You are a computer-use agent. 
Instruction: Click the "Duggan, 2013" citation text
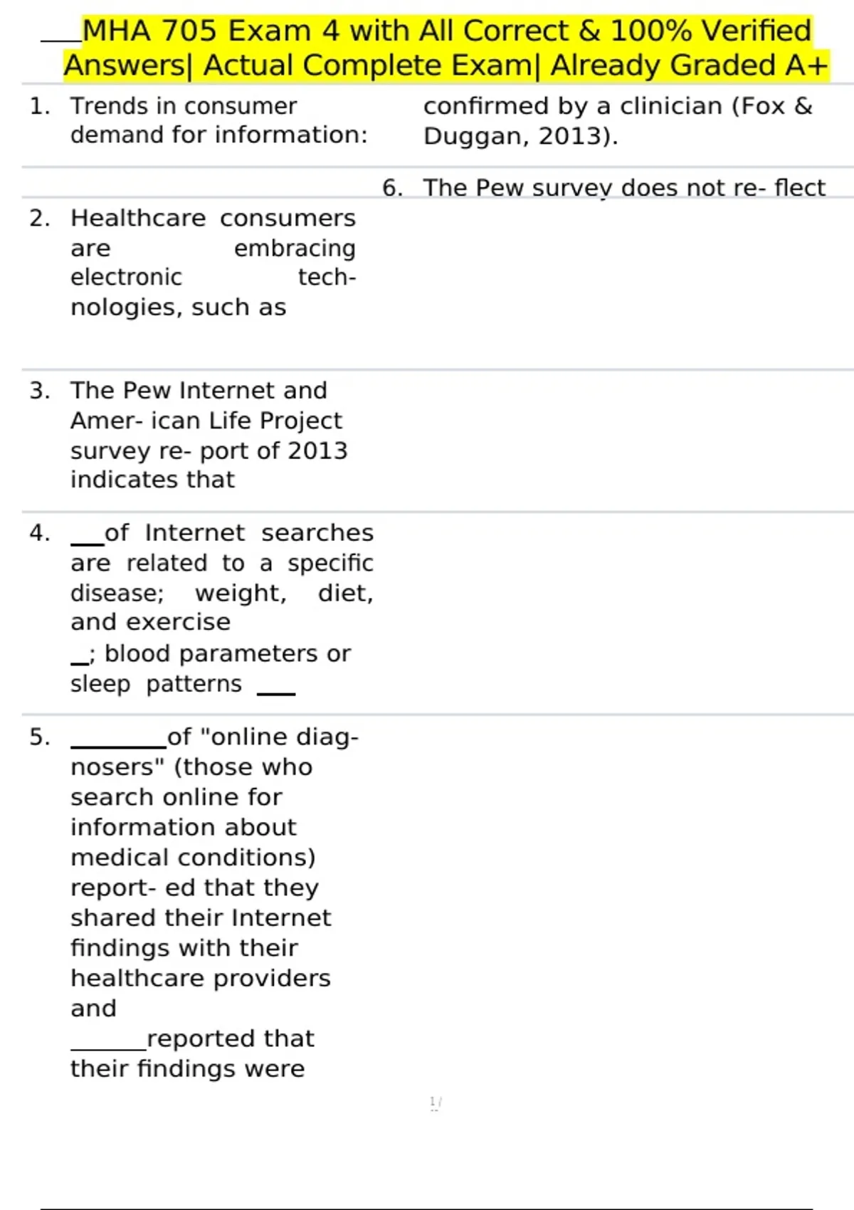coord(520,136)
